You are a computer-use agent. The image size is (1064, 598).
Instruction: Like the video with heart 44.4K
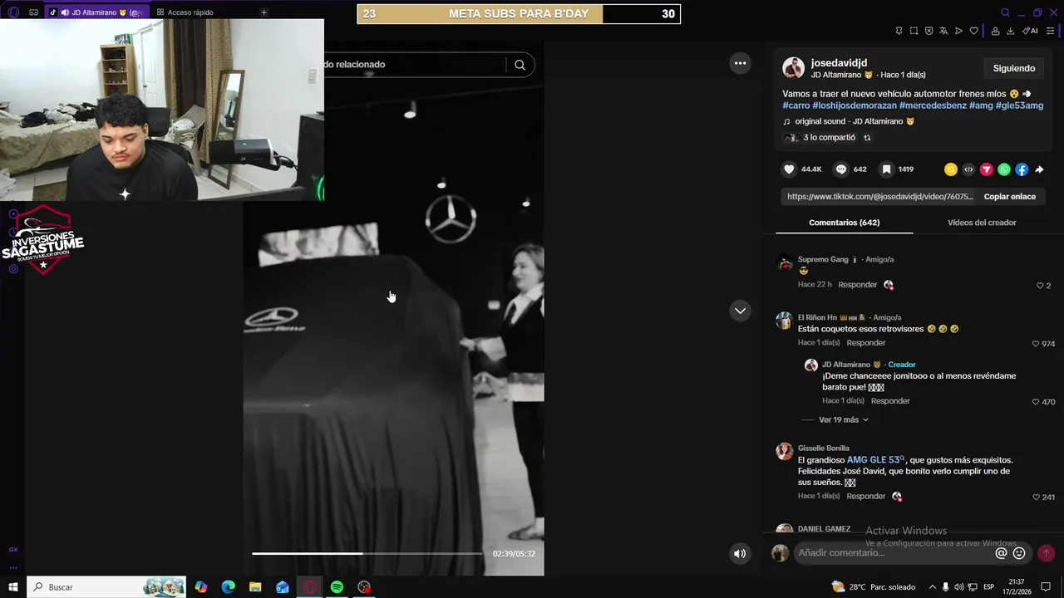tap(789, 169)
